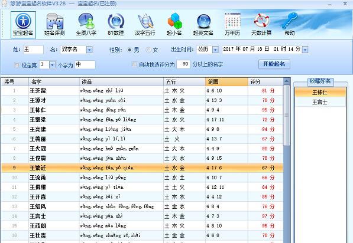Select the row 王義丽

point(143,139)
